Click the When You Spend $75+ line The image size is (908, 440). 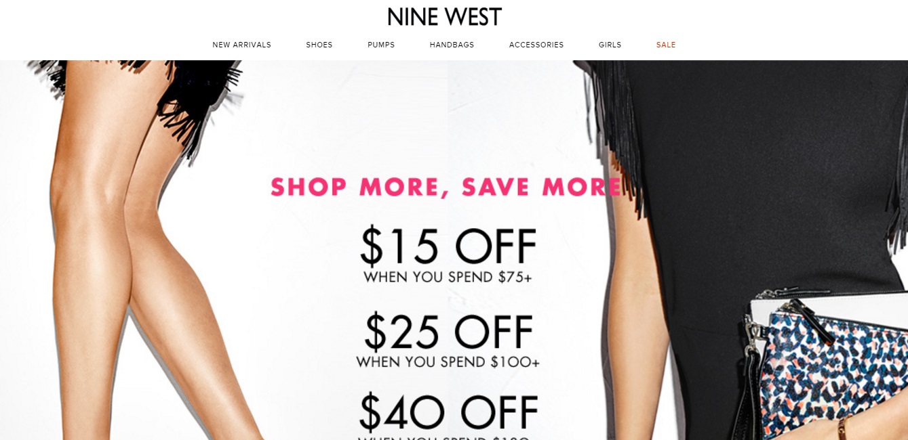[x=448, y=277]
